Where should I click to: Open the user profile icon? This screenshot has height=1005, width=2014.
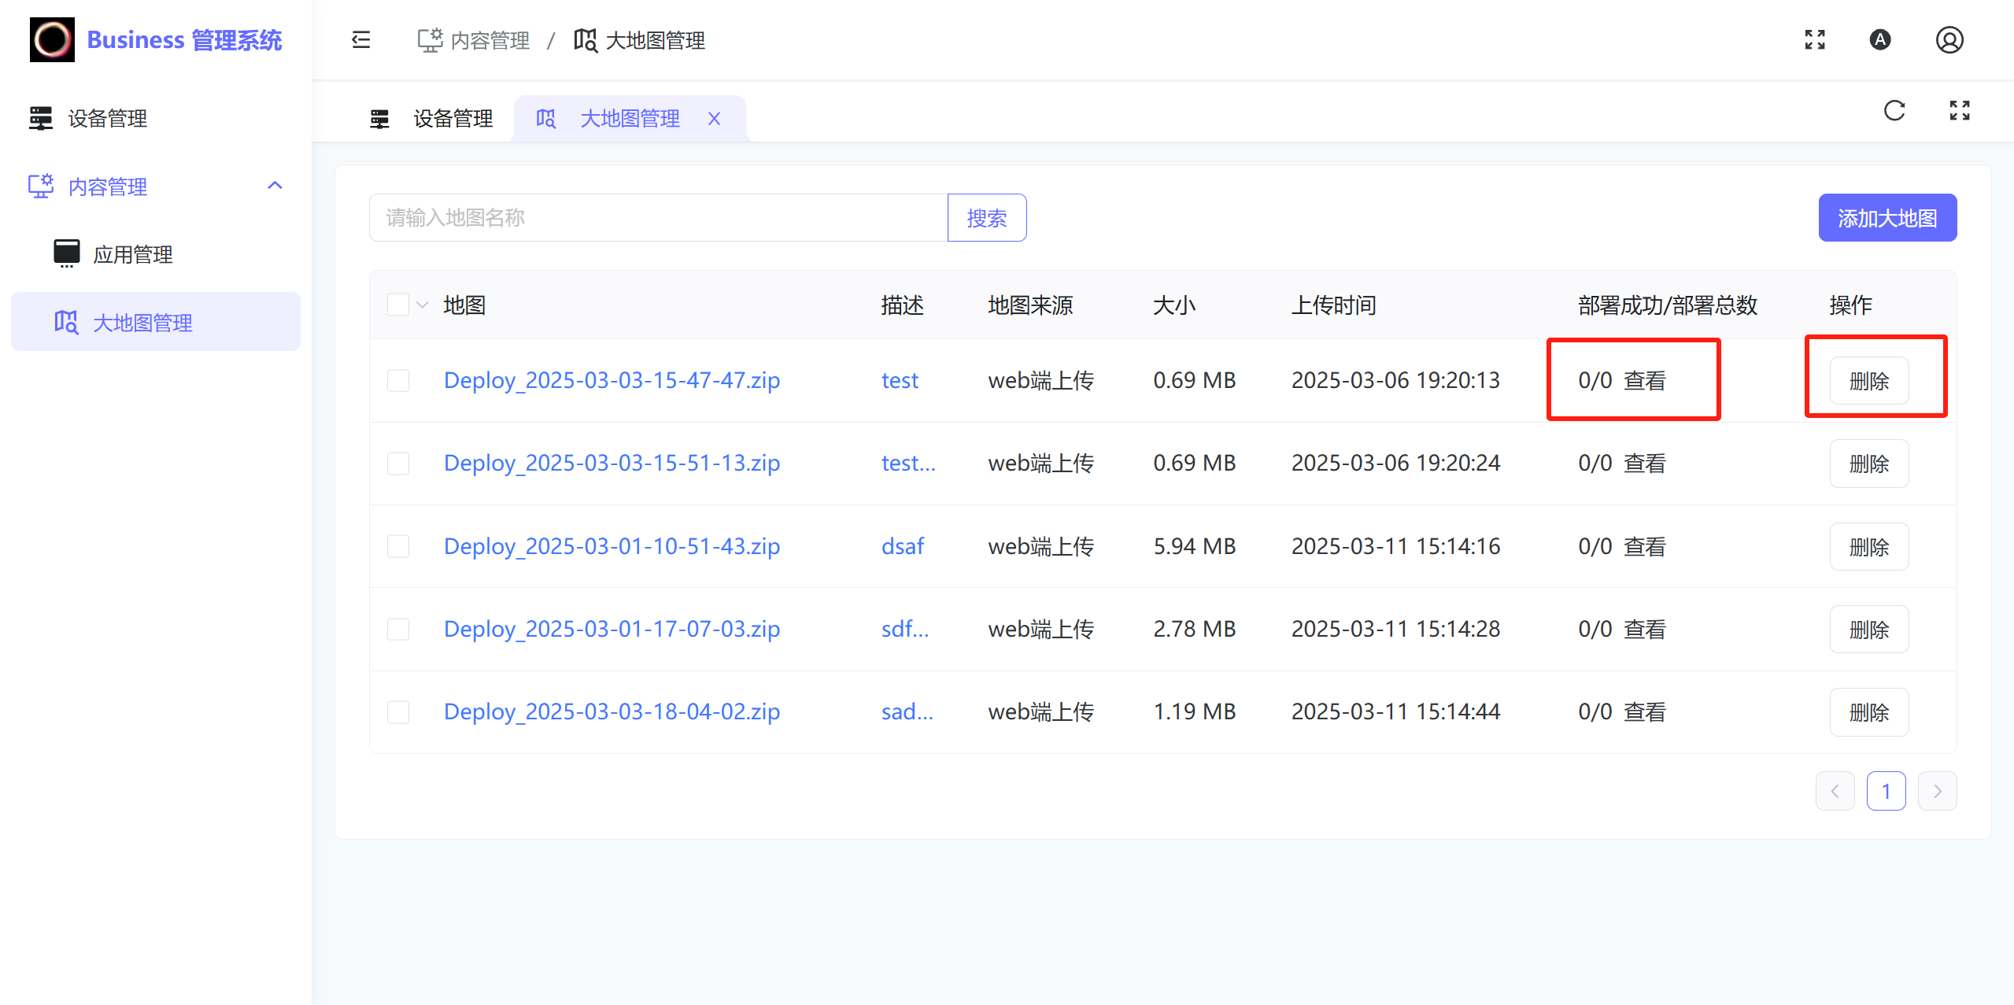(1949, 39)
